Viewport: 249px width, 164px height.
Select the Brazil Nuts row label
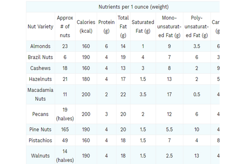(x=40, y=57)
